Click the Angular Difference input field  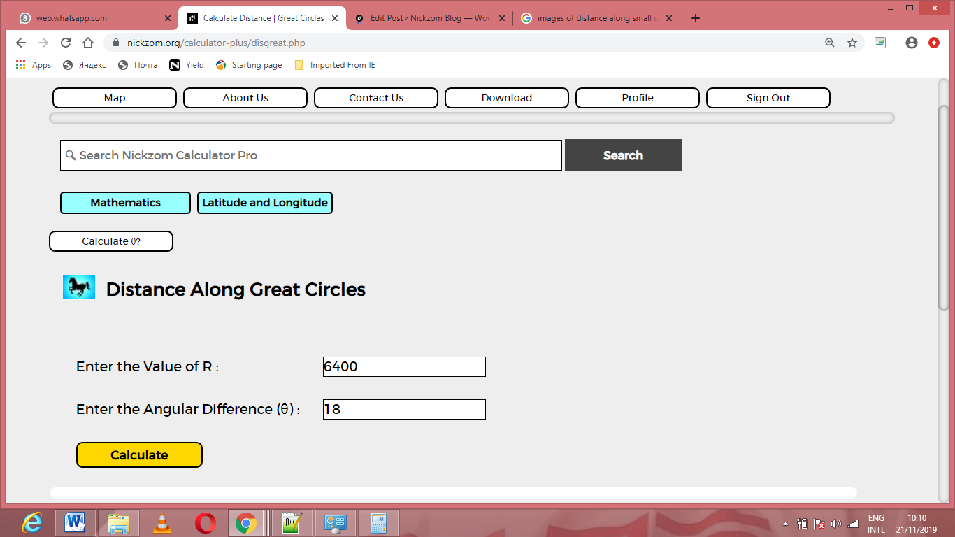pos(404,409)
